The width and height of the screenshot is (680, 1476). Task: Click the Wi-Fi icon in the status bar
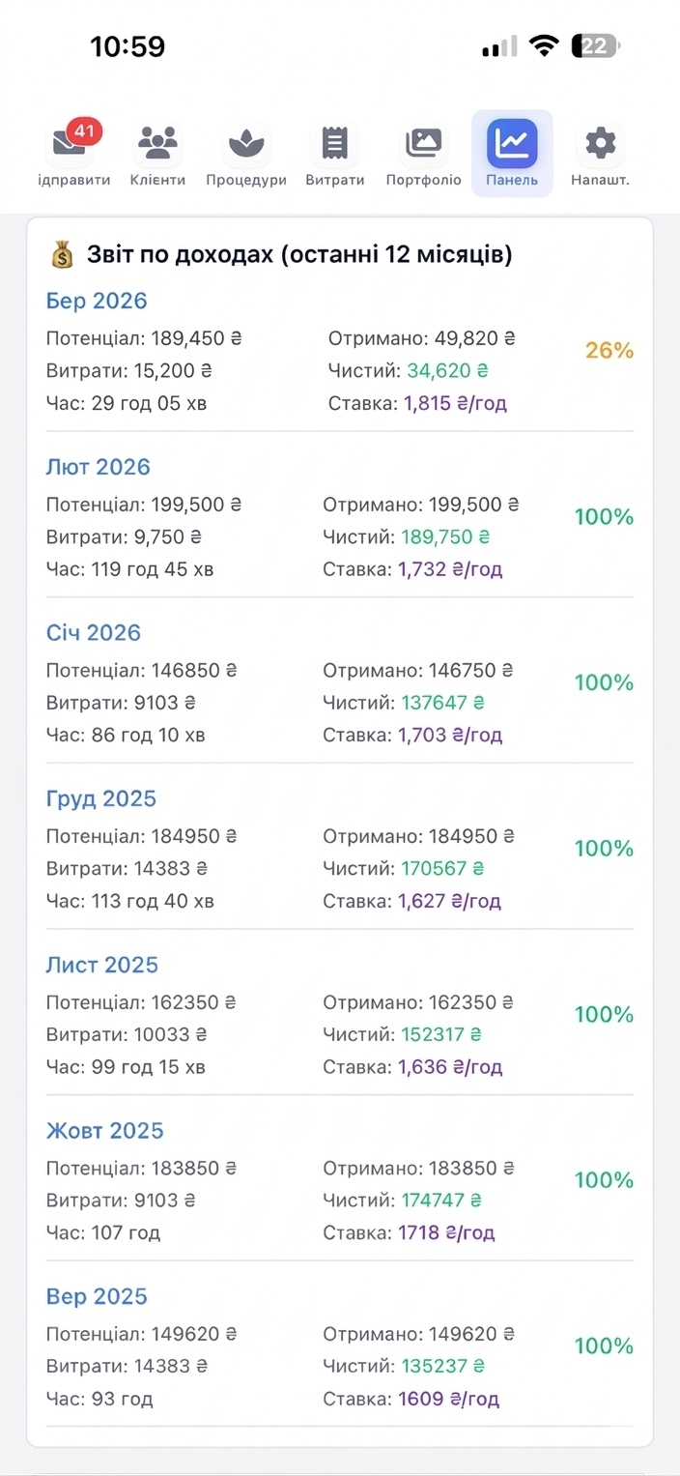point(543,44)
